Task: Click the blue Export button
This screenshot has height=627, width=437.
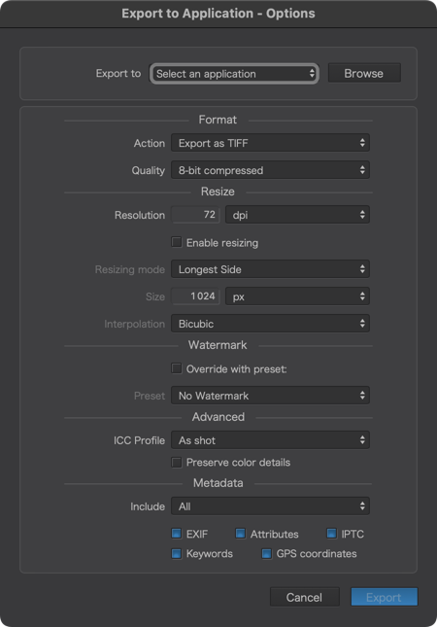Action: click(x=385, y=597)
